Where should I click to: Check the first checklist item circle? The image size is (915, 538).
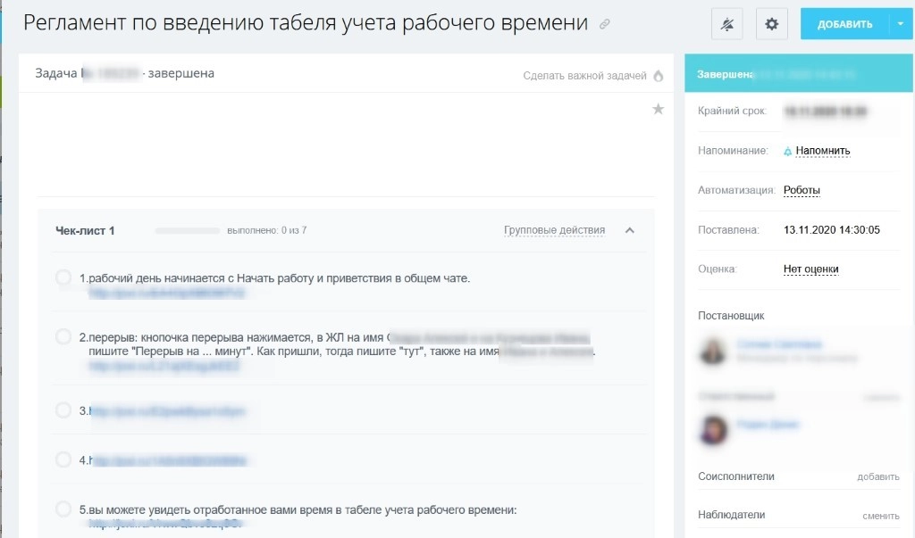pyautogui.click(x=63, y=277)
